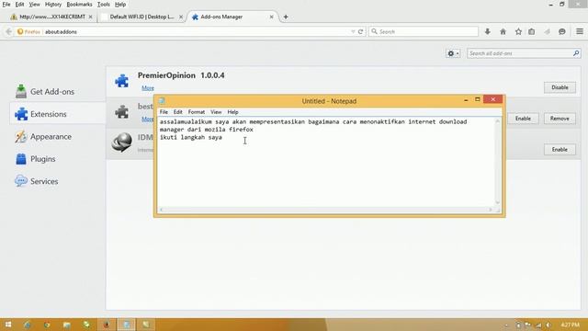
Task: Open the Appearance category
Action: [43, 137]
